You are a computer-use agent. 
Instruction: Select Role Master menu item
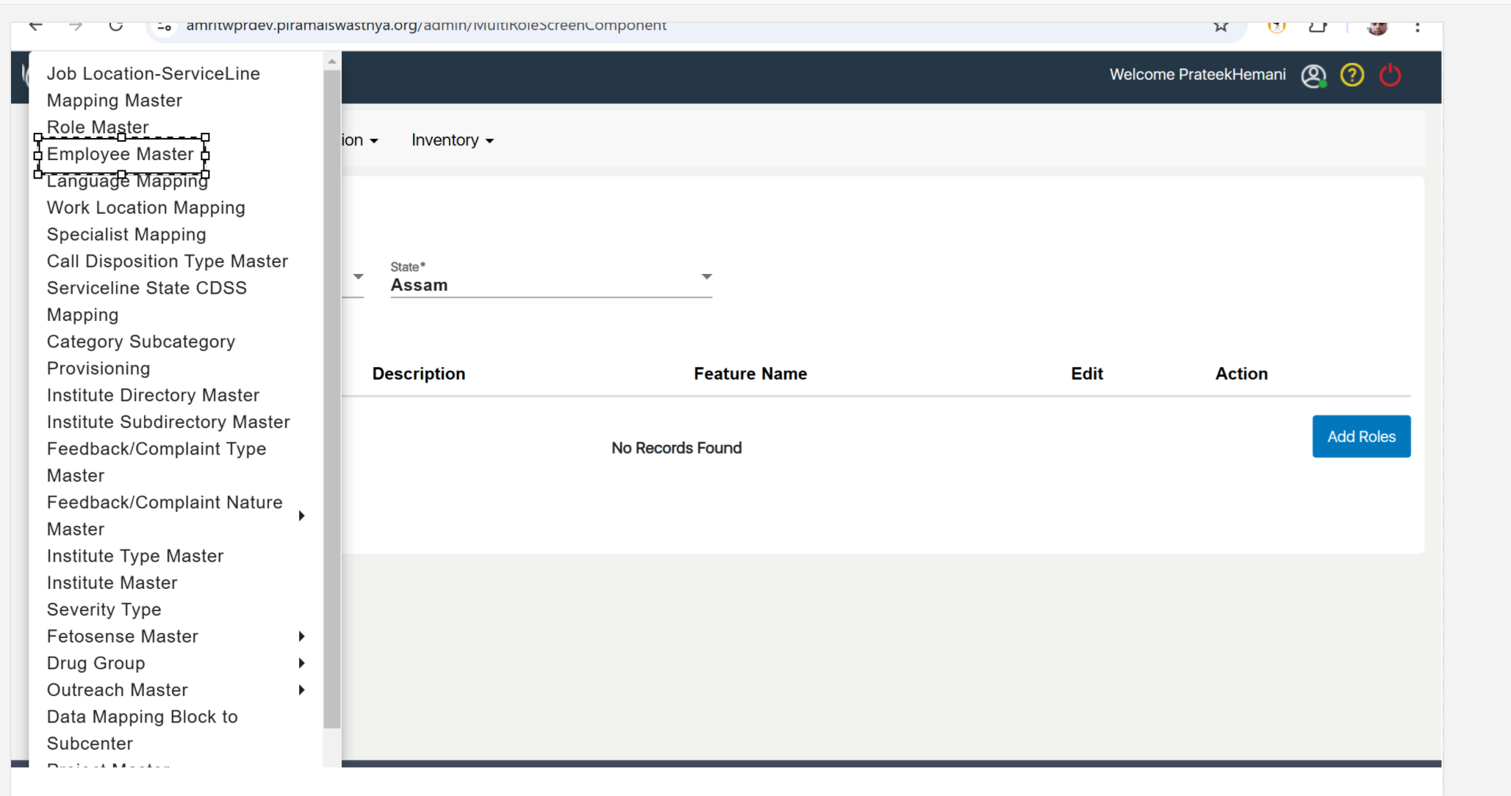pos(98,126)
